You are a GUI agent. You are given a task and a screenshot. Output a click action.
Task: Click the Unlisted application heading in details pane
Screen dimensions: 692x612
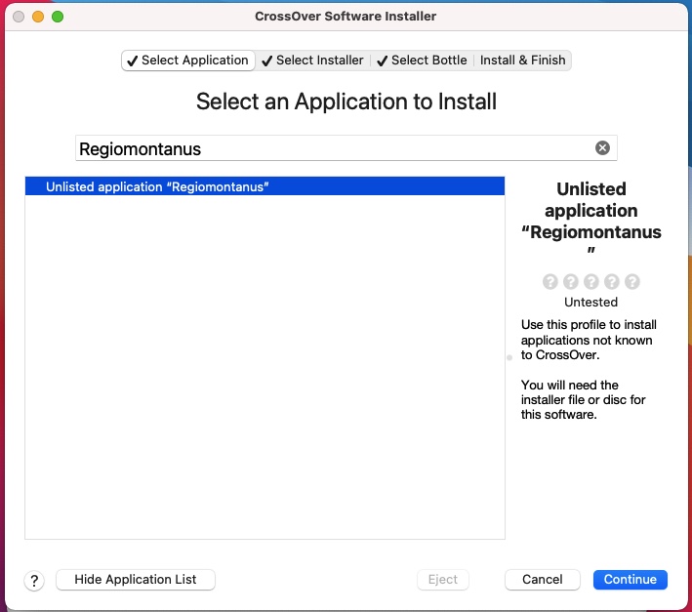click(590, 219)
